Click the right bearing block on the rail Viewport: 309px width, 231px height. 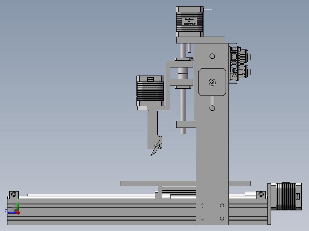pos(261,194)
